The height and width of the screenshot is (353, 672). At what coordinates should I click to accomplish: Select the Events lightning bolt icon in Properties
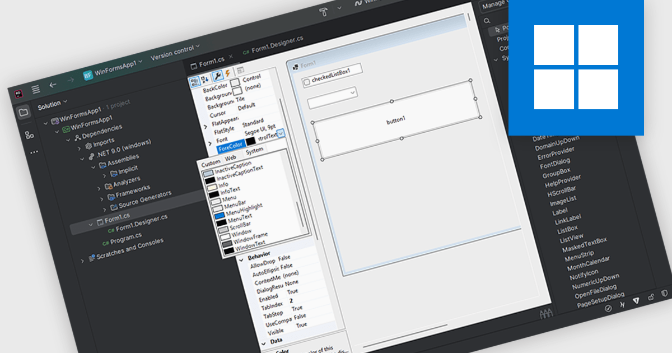[x=227, y=74]
